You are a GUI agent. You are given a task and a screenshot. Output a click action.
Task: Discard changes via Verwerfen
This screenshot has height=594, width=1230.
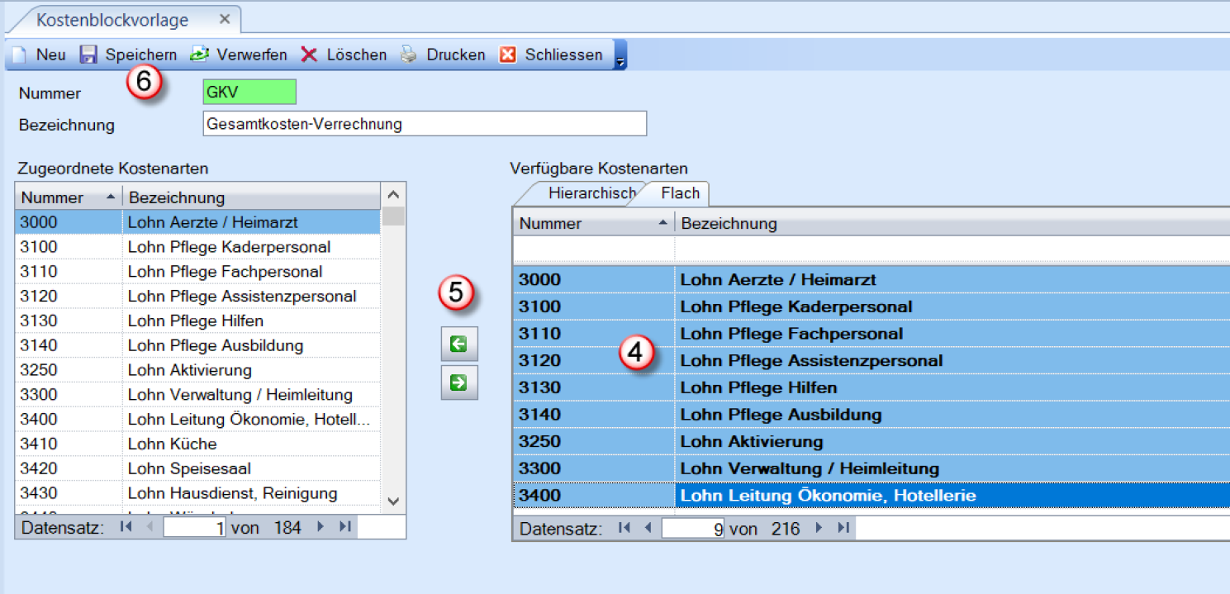tap(239, 55)
